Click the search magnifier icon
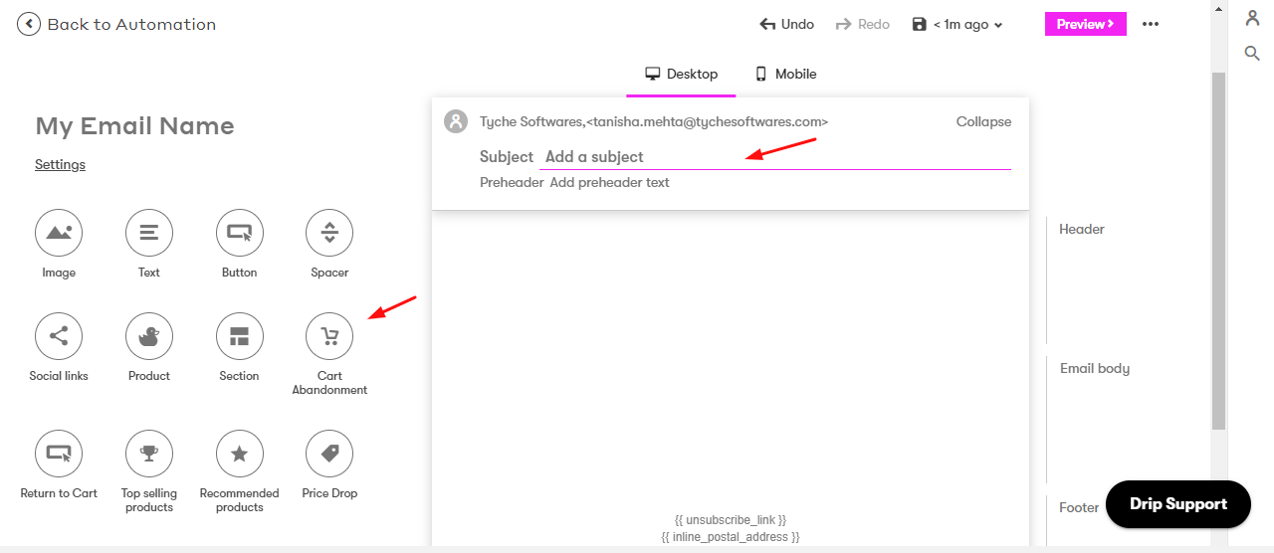 coord(1253,53)
